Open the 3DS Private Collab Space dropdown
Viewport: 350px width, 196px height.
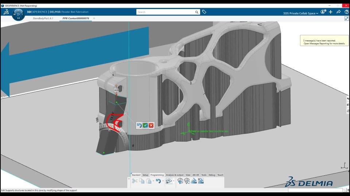point(300,13)
